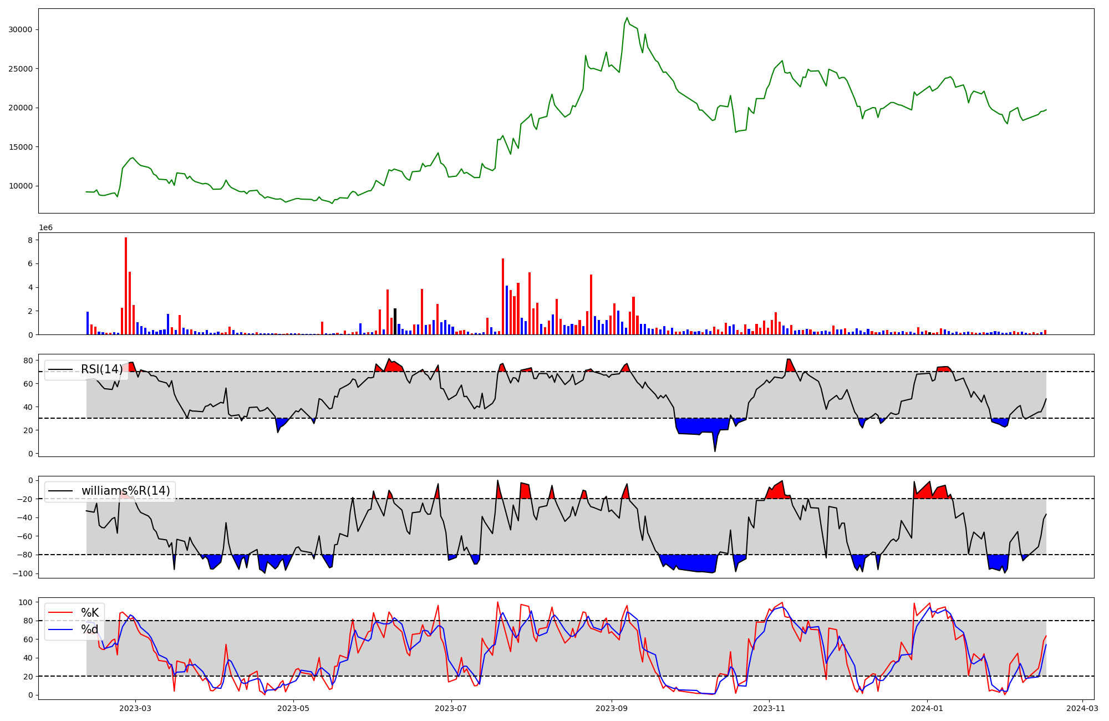This screenshot has width=1109, height=721.
Task: Select the %K legend entry
Action: [90, 612]
